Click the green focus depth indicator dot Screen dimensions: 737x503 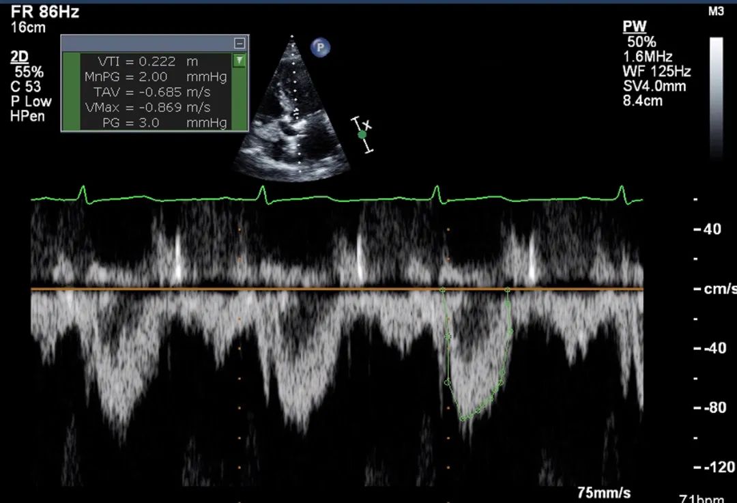click(362, 134)
